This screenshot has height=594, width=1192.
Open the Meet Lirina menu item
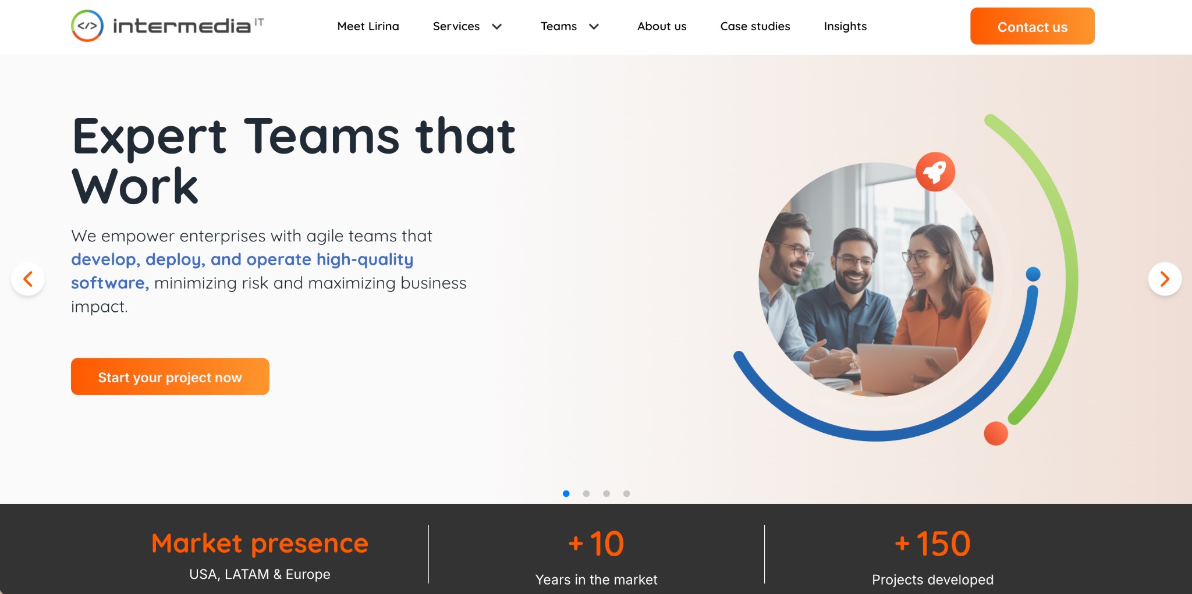coord(368,26)
